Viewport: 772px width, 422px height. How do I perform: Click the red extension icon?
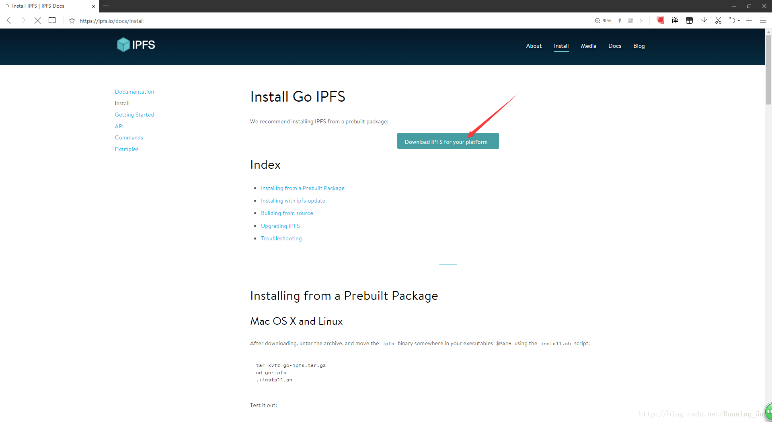[x=660, y=20]
